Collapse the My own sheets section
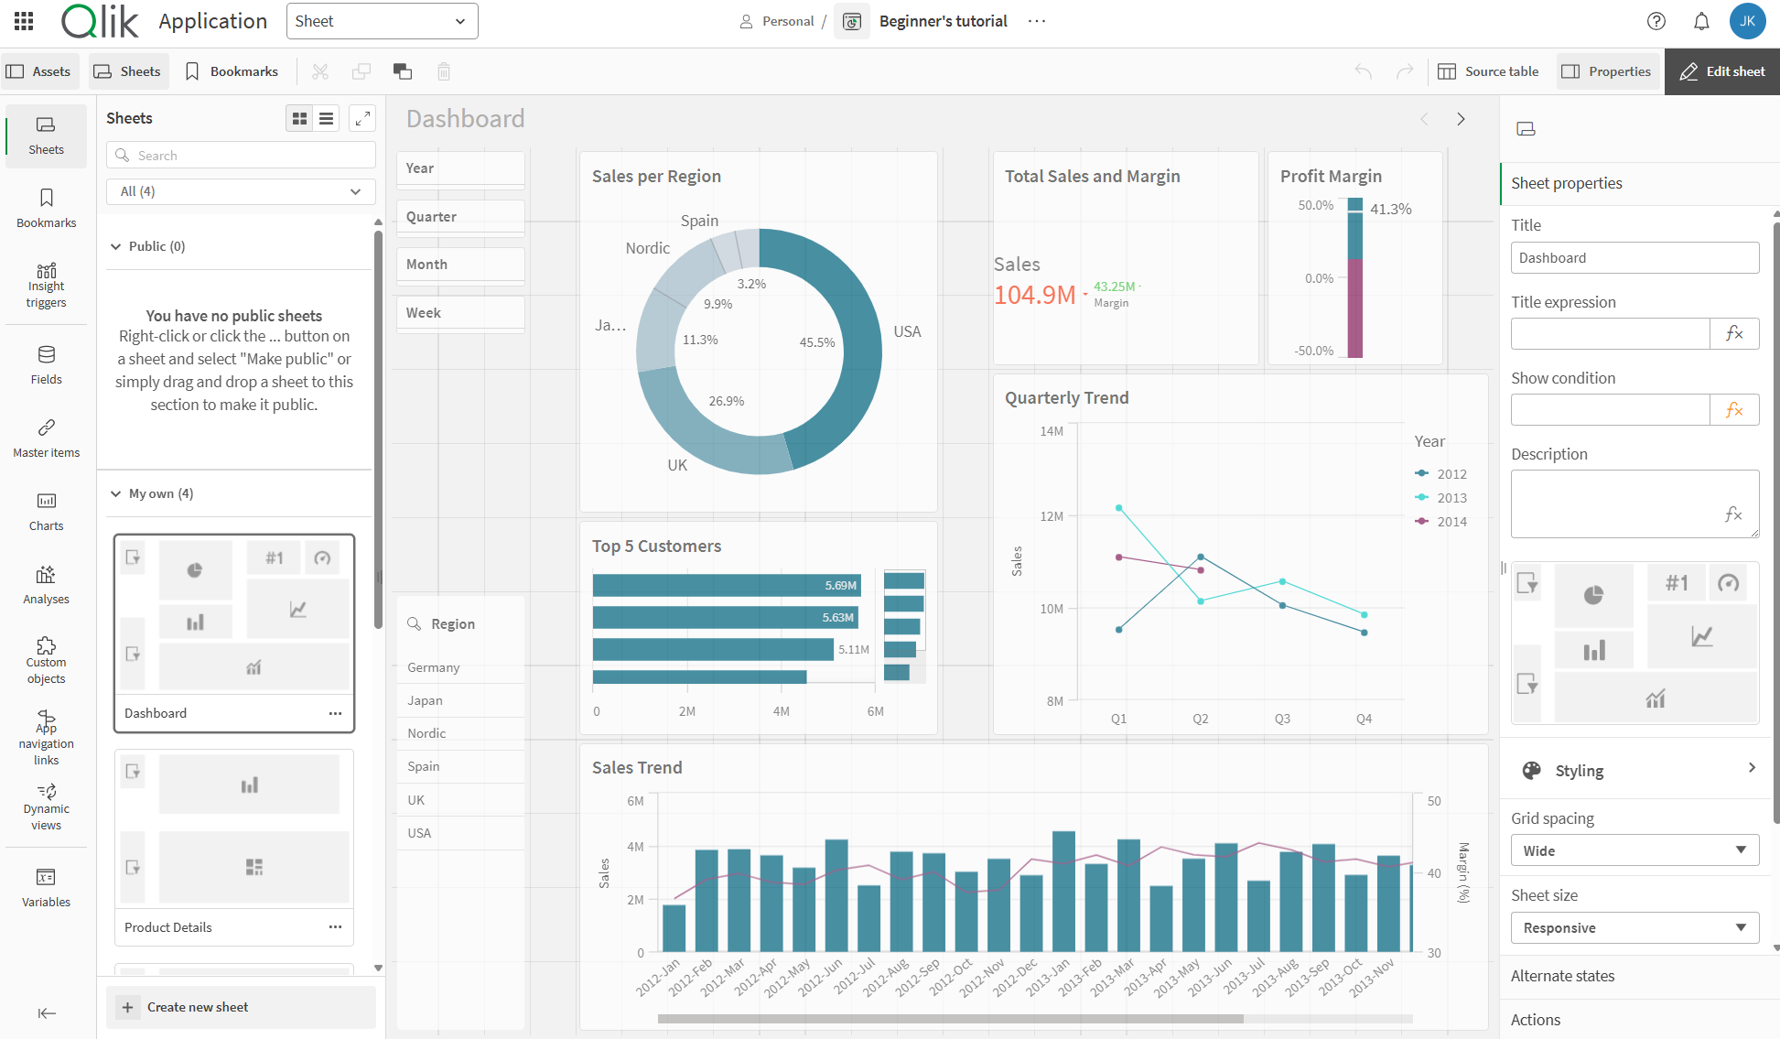 coord(116,493)
